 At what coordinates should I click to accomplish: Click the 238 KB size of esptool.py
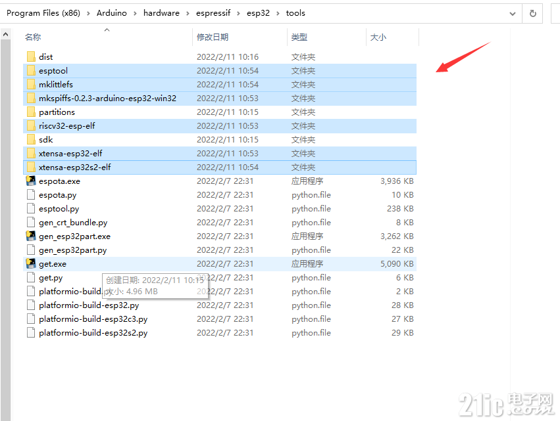[400, 209]
